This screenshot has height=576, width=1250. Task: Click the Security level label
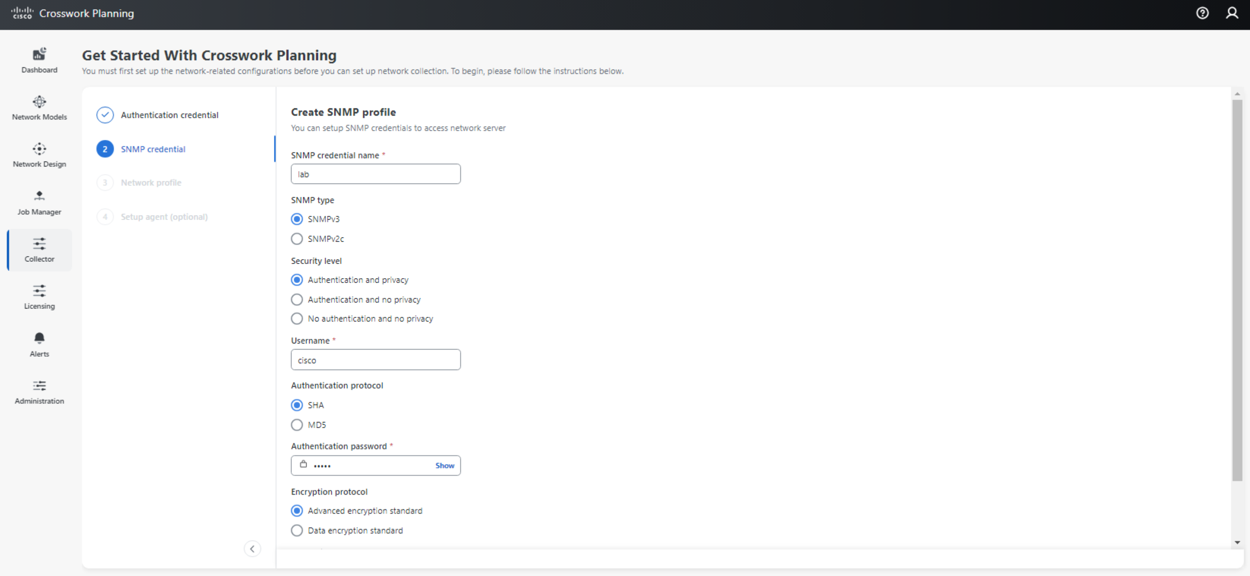[x=316, y=261]
